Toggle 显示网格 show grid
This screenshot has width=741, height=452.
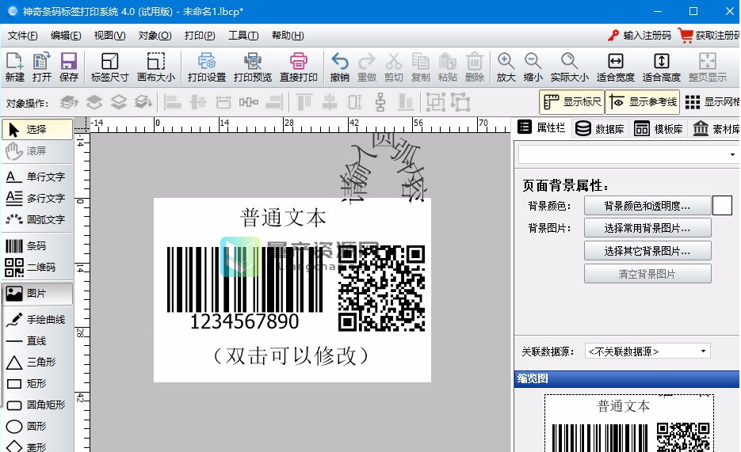click(712, 102)
